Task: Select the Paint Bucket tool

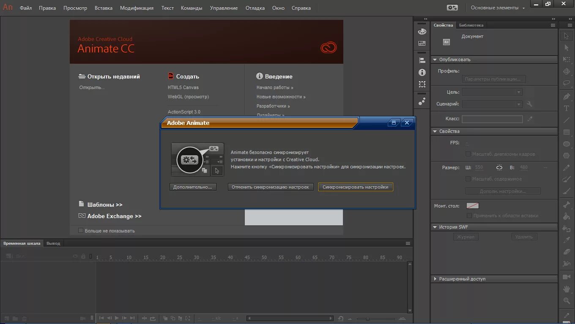Action: point(567,216)
